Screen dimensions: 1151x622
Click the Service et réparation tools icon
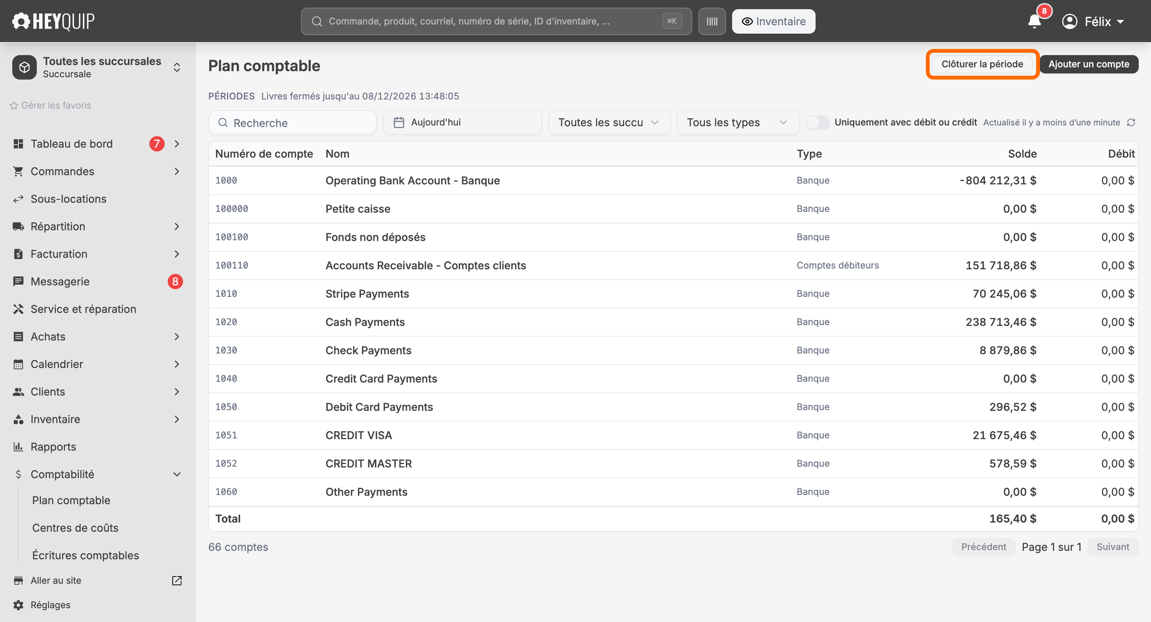(x=18, y=309)
